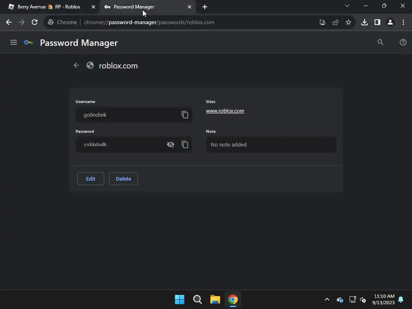The height and width of the screenshot is (309, 412).
Task: Click the Delete button
Action: coord(124,179)
